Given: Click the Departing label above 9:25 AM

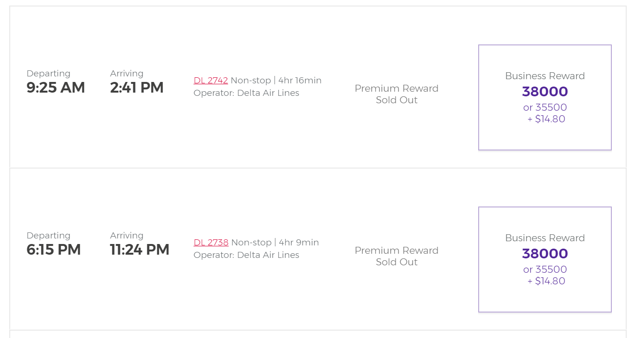Looking at the screenshot, I should (49, 74).
